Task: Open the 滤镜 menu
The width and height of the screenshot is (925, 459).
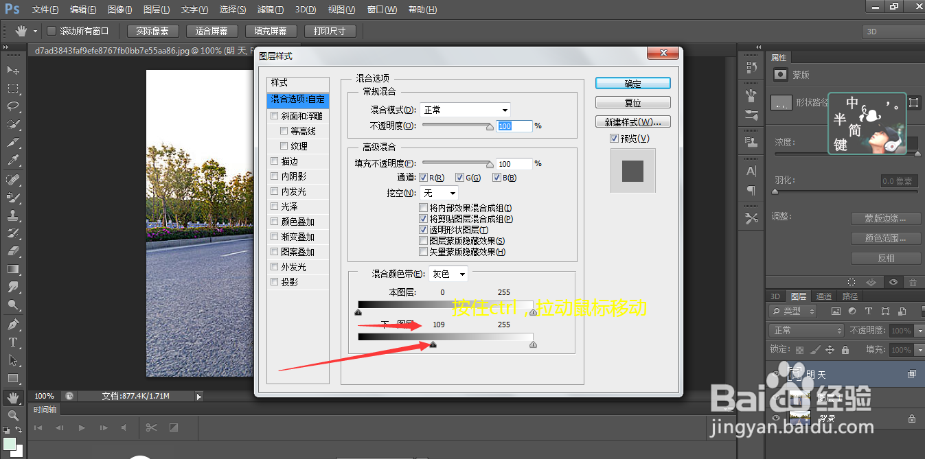Action: coord(270,9)
